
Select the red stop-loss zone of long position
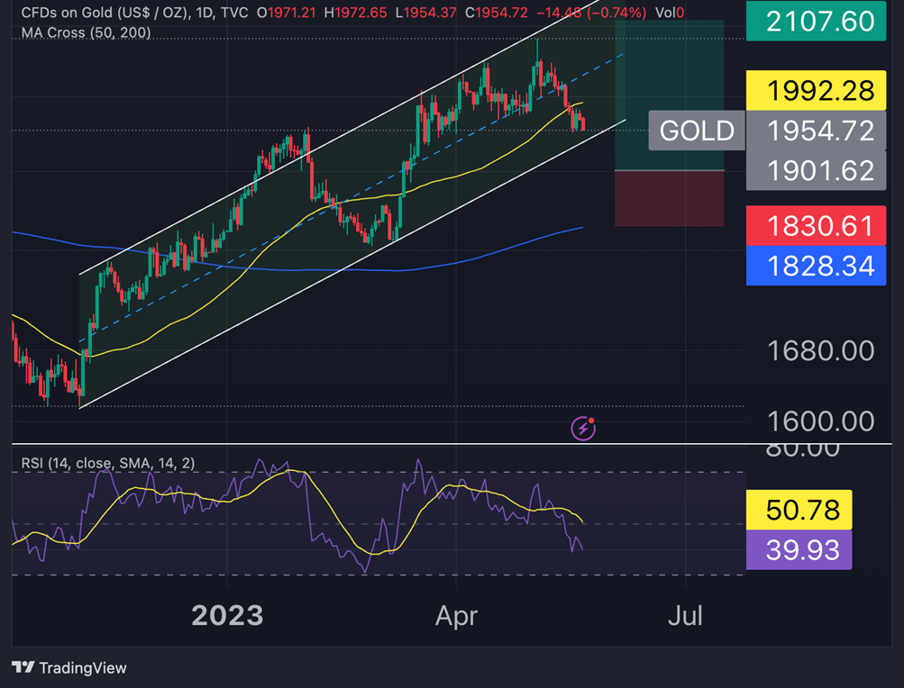click(669, 198)
